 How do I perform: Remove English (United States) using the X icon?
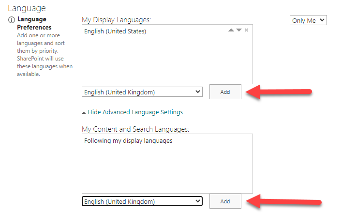click(246, 30)
